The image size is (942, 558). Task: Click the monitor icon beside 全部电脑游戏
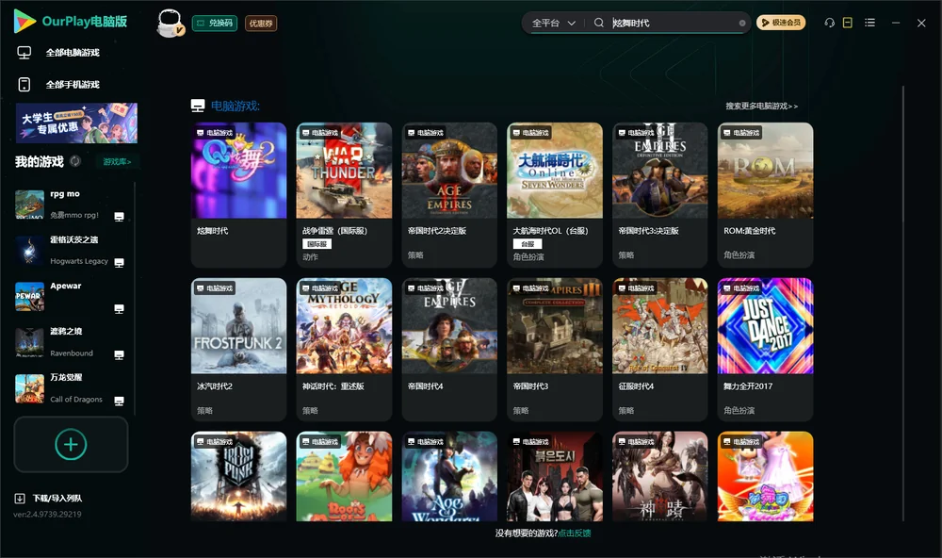pos(24,53)
